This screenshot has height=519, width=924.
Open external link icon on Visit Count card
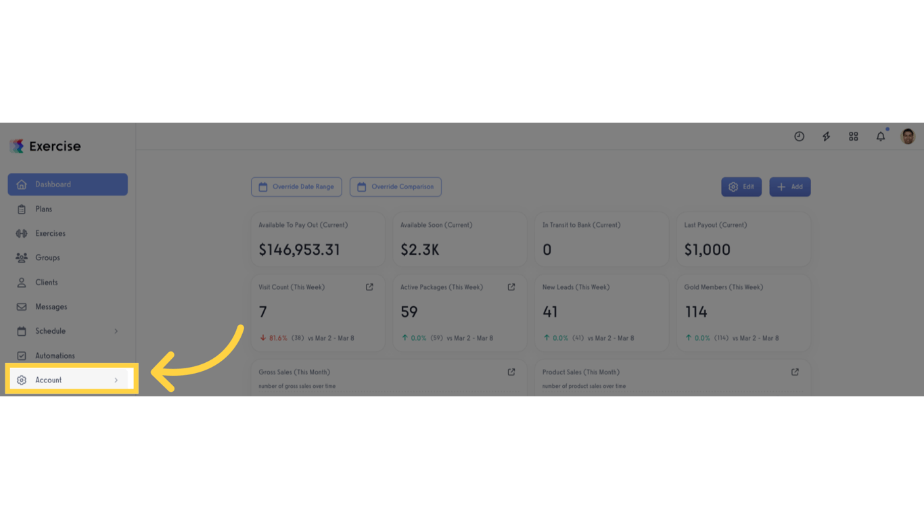[369, 287]
